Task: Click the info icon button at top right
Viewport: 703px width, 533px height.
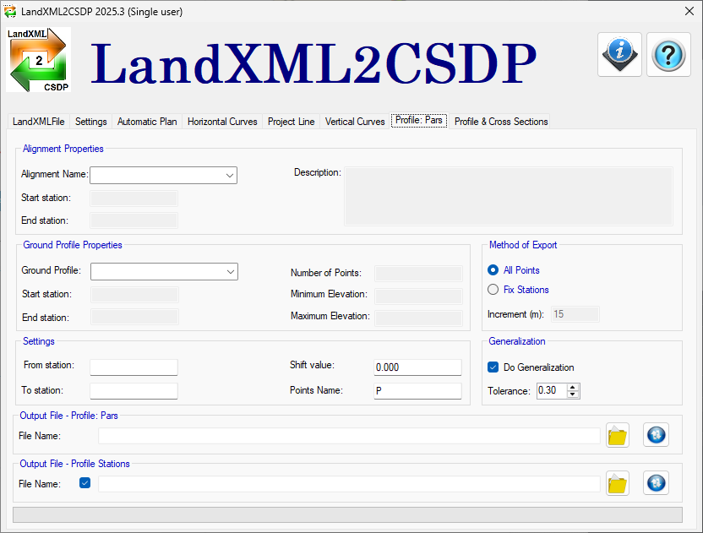Action: tap(619, 54)
